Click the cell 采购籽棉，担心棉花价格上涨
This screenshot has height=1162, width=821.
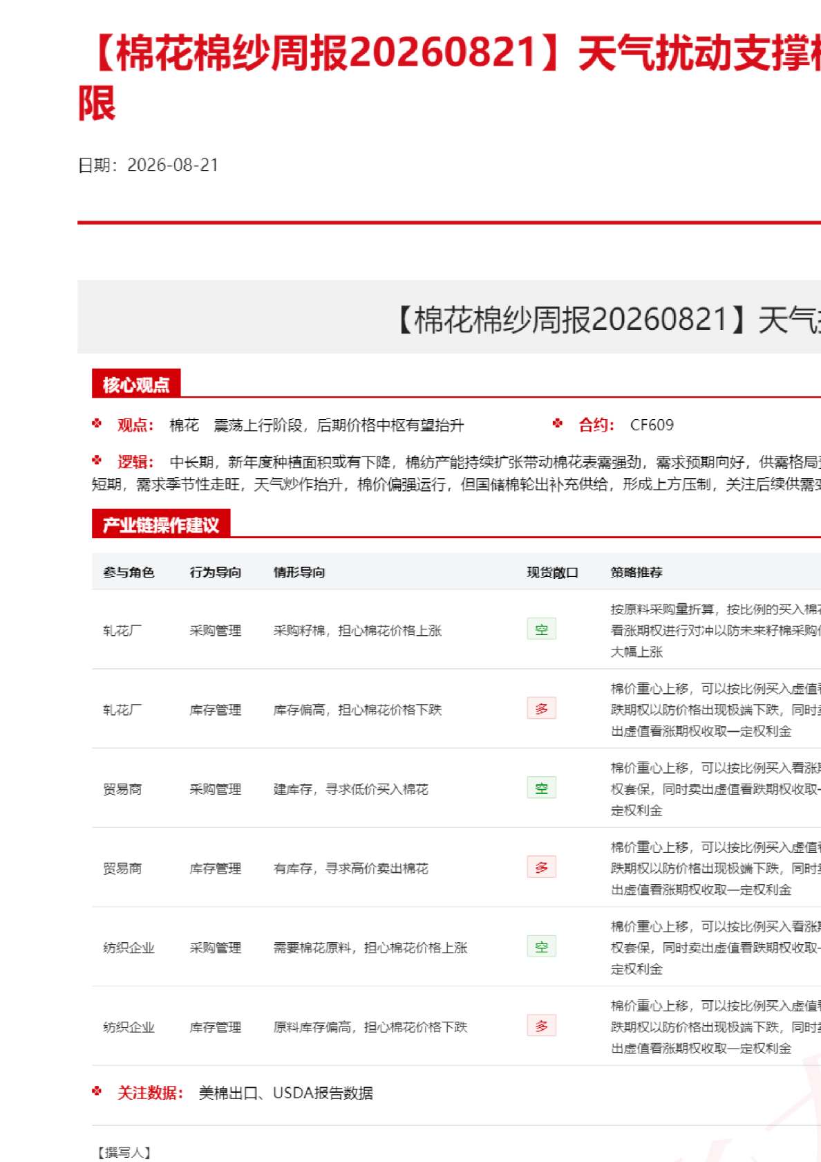[357, 630]
